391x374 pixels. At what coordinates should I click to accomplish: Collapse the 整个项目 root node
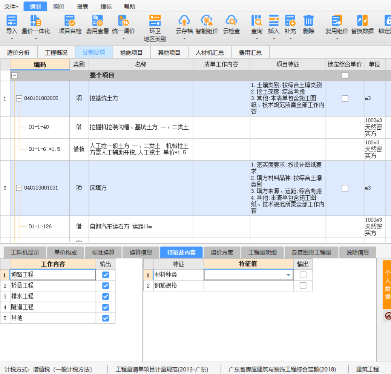coord(14,75)
